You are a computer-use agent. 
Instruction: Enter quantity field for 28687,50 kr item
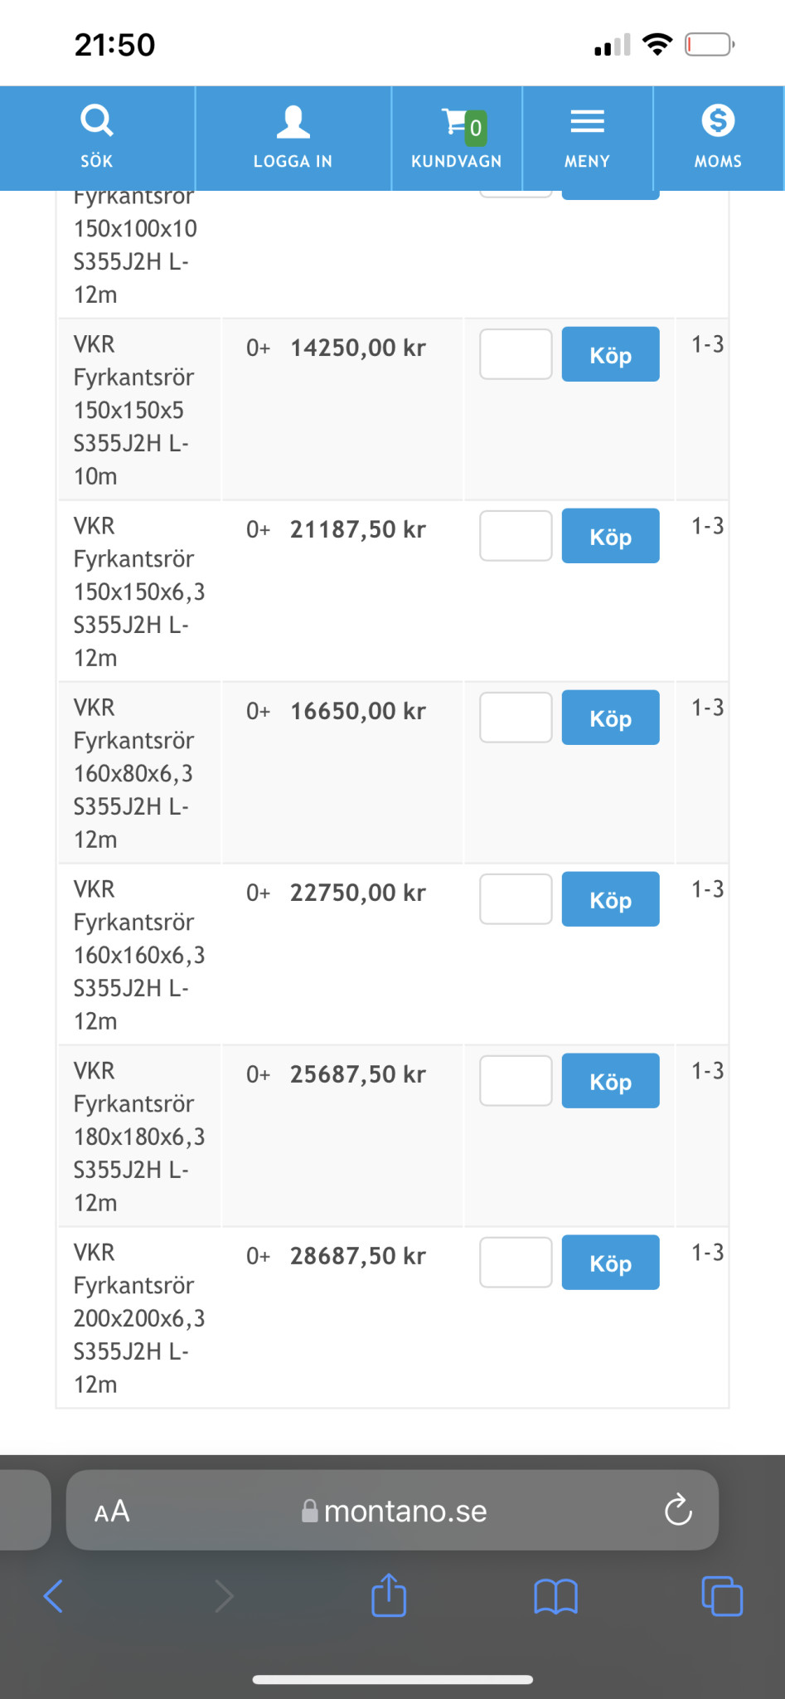coord(516,1263)
